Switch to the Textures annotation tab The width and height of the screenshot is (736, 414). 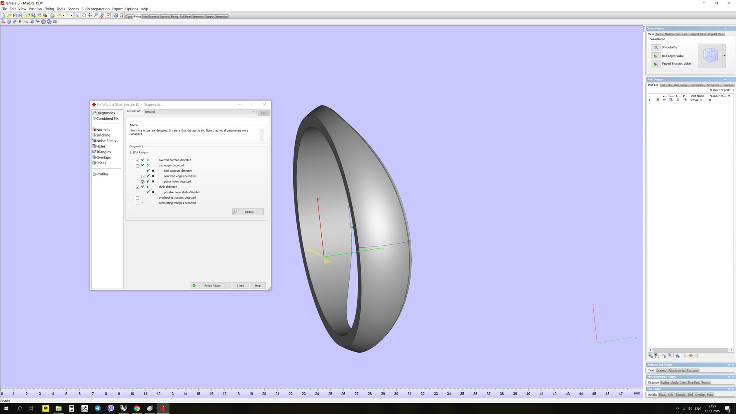pyautogui.click(x=692, y=370)
